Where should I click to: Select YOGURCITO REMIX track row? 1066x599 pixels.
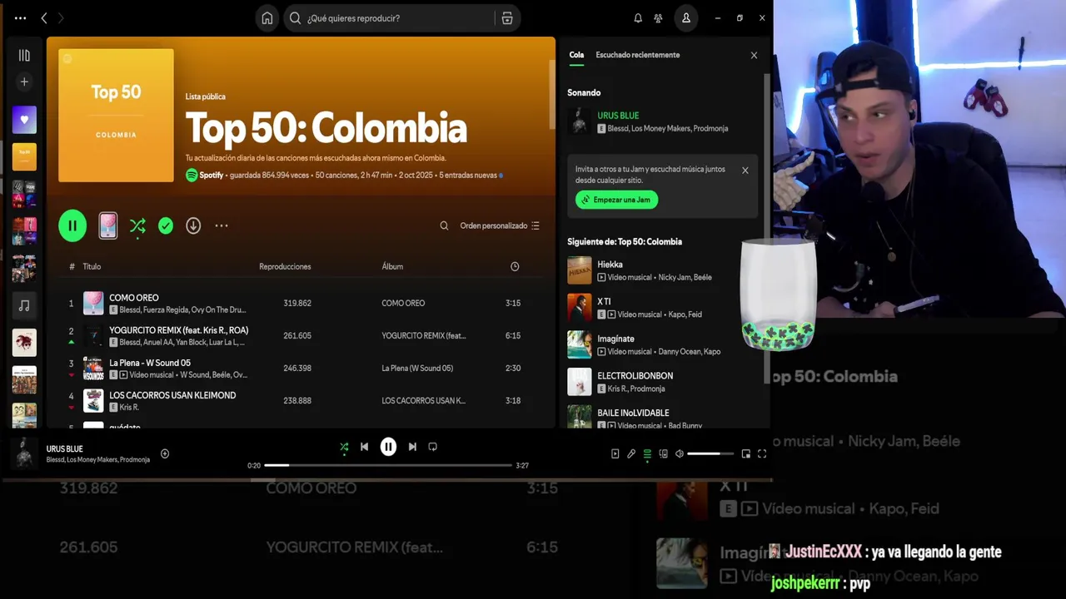pos(300,336)
